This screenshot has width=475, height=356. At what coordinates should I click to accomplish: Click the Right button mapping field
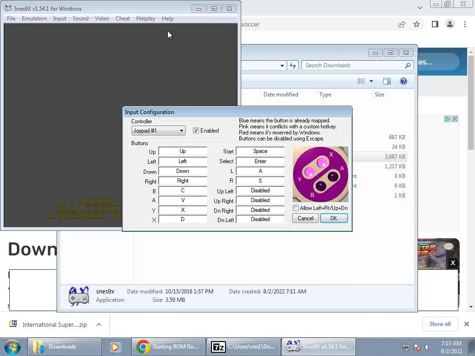coord(183,181)
